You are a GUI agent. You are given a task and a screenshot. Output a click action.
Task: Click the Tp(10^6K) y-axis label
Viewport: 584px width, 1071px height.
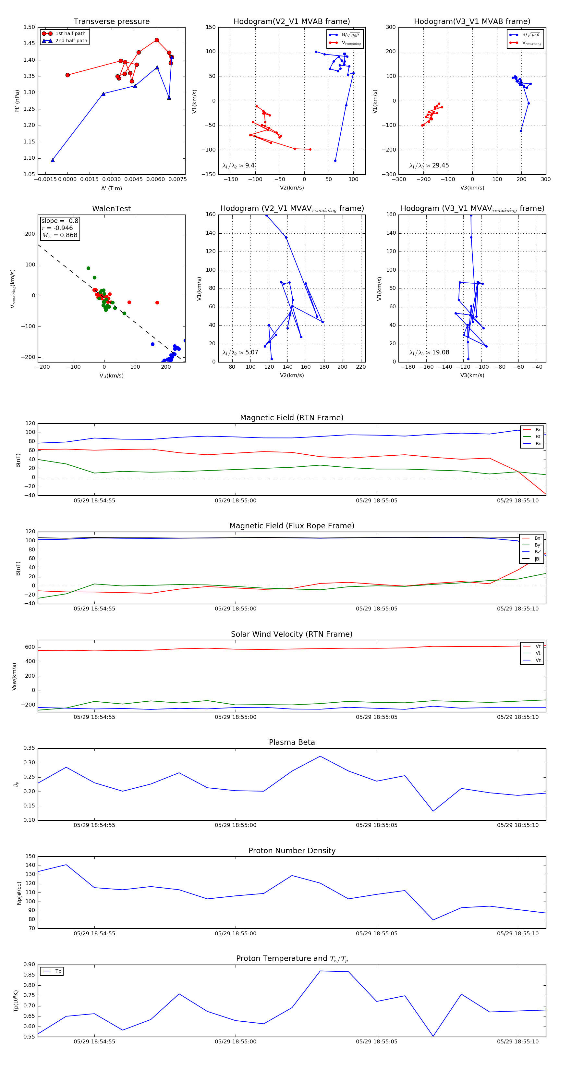click(x=16, y=1001)
